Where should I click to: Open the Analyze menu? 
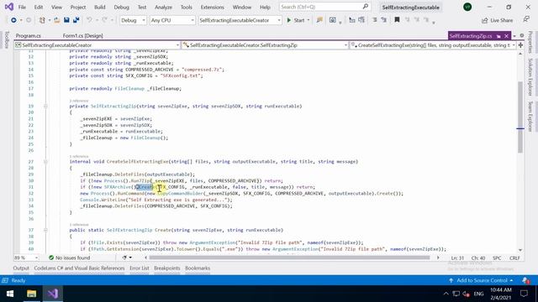(163, 8)
